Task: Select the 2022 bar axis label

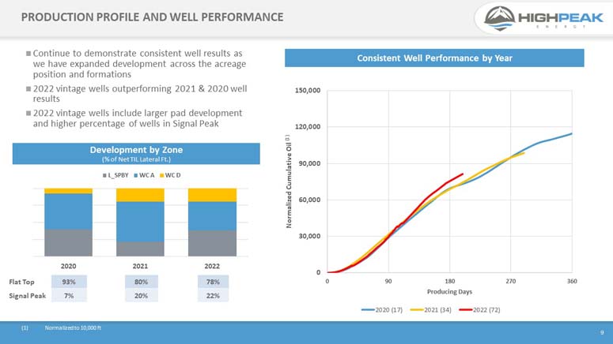Action: 212,266
